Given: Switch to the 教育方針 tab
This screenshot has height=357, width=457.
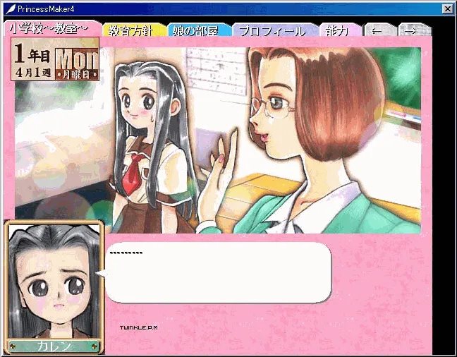Looking at the screenshot, I should pos(134,30).
